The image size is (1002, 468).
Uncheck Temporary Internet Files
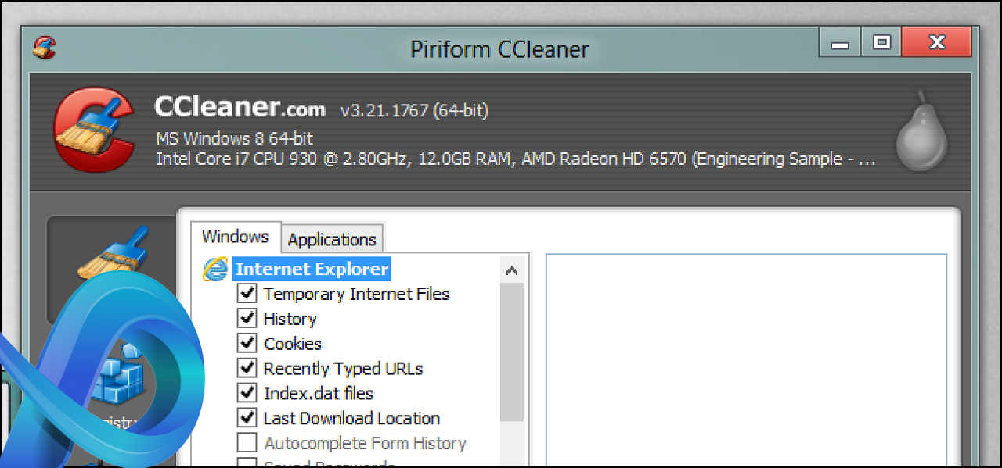(x=247, y=294)
